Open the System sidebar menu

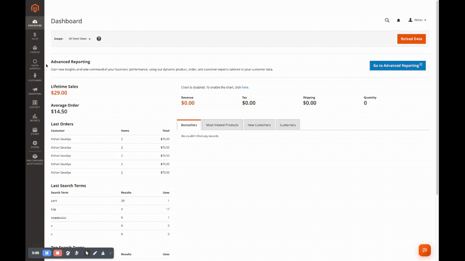click(x=35, y=144)
